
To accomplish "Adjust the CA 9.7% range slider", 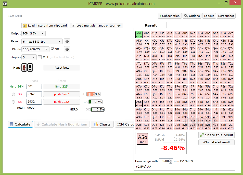I will pyautogui.click(x=95, y=102).
